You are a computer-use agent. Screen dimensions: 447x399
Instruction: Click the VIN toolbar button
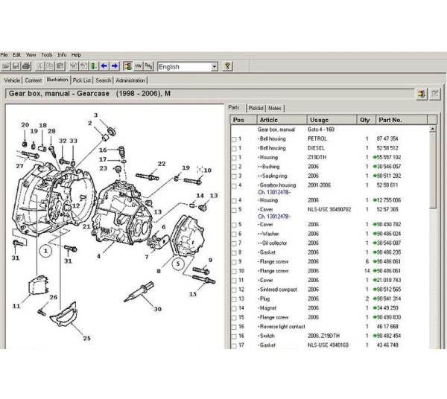139,66
